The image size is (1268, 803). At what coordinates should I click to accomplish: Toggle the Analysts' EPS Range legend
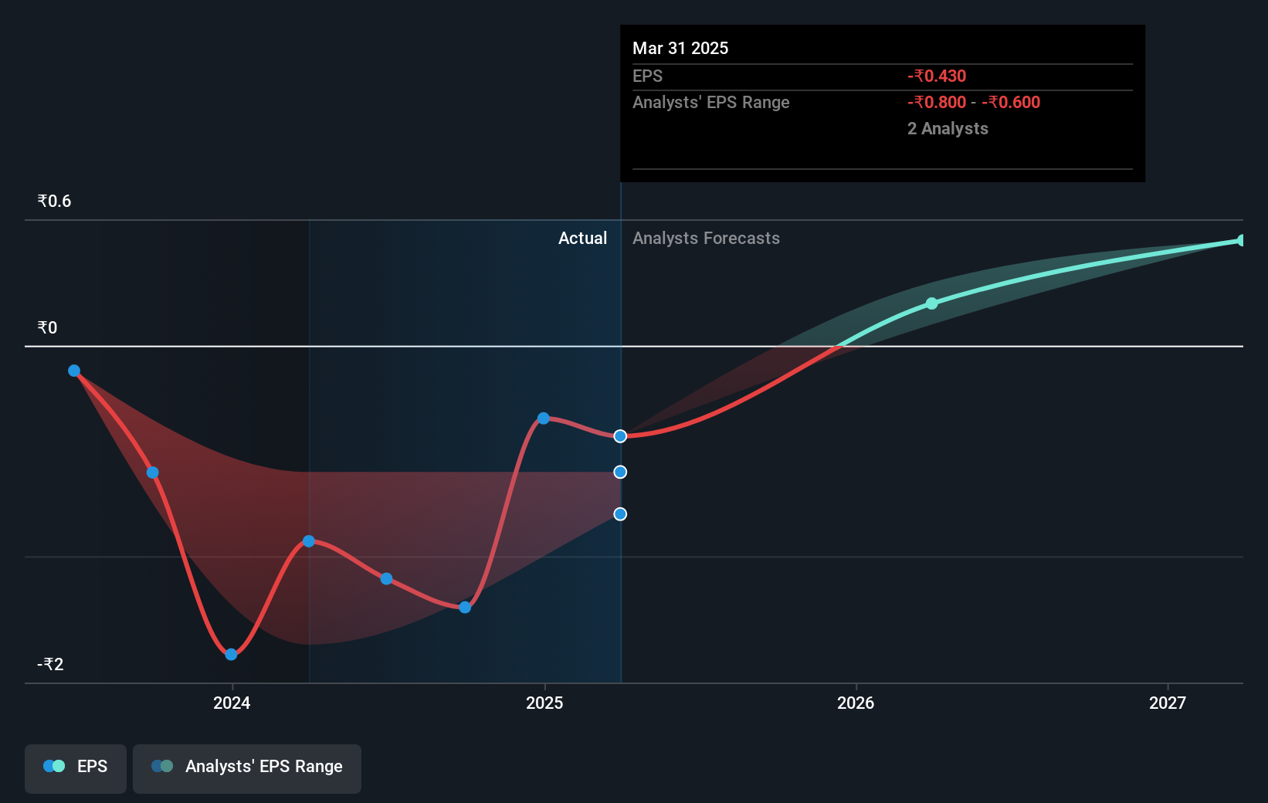pyautogui.click(x=247, y=768)
